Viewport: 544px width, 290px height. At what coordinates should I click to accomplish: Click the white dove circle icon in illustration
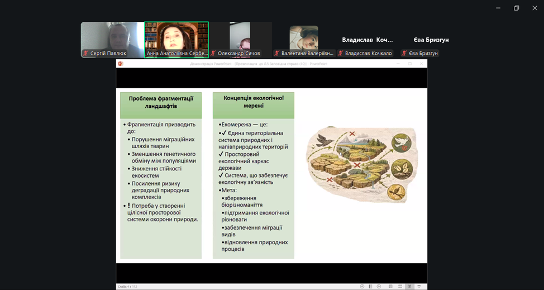point(402,144)
